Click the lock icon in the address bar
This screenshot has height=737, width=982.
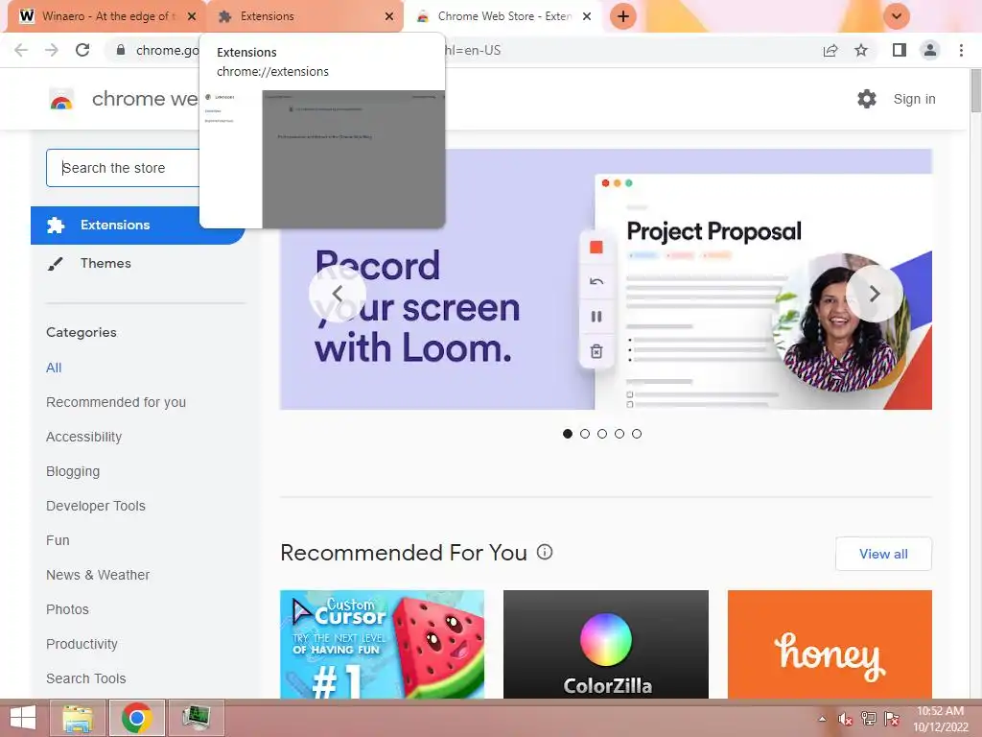[x=121, y=50]
